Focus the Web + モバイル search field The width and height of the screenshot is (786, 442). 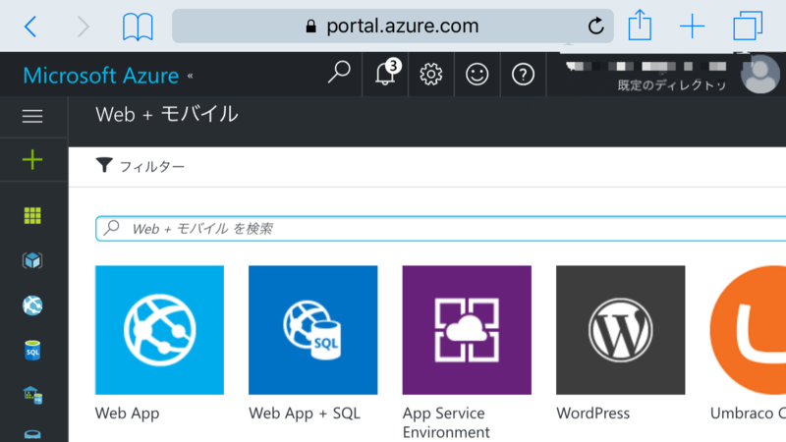pyautogui.click(x=440, y=229)
